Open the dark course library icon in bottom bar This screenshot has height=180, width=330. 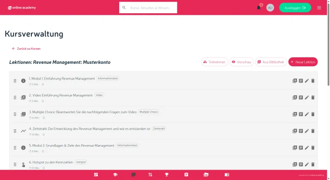133,175
